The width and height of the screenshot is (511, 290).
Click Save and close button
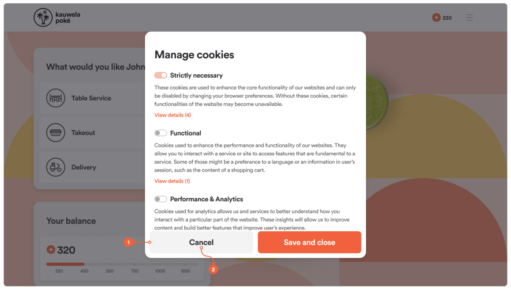(x=309, y=242)
